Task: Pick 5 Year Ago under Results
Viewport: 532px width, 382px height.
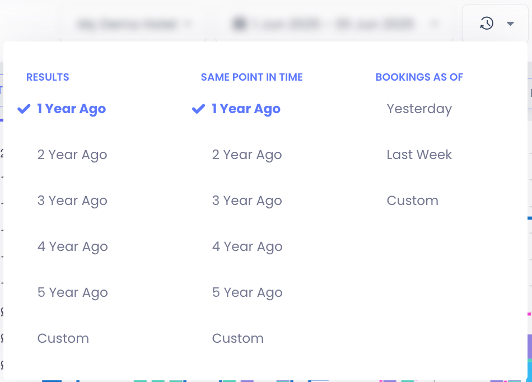Action: [72, 293]
